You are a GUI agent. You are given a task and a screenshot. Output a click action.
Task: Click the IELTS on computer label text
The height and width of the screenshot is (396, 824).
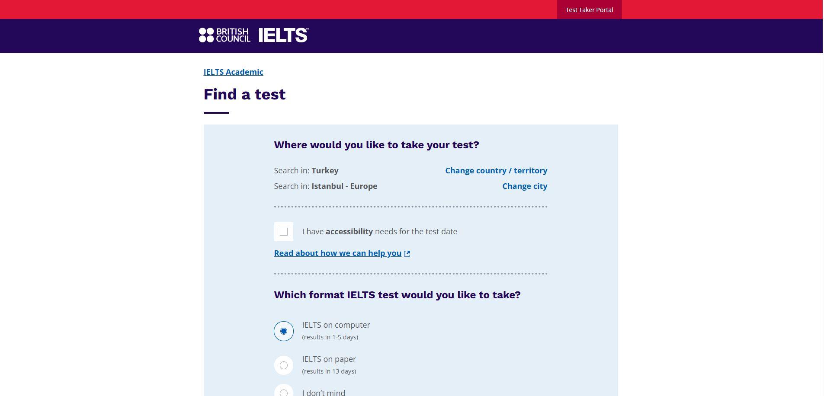click(x=336, y=325)
